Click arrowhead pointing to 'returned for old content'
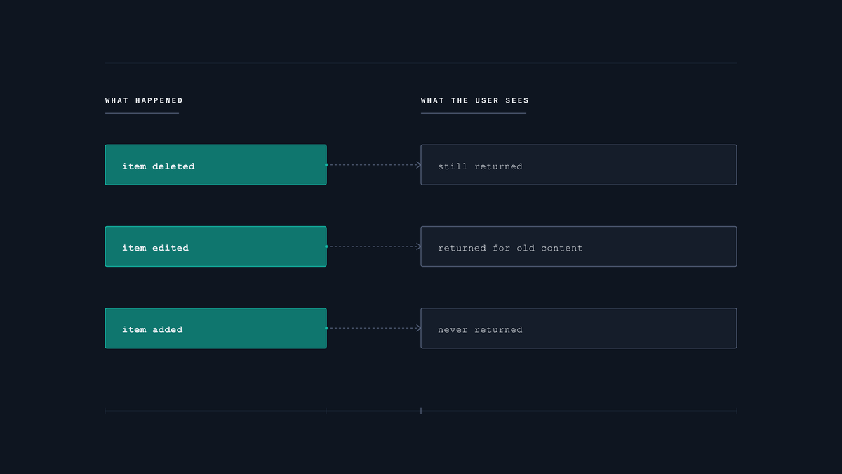The height and width of the screenshot is (474, 842). click(418, 246)
